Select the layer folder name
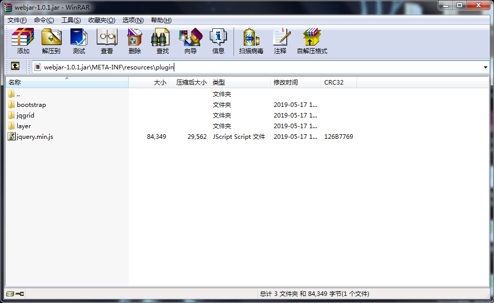The height and width of the screenshot is (303, 494). 24,126
